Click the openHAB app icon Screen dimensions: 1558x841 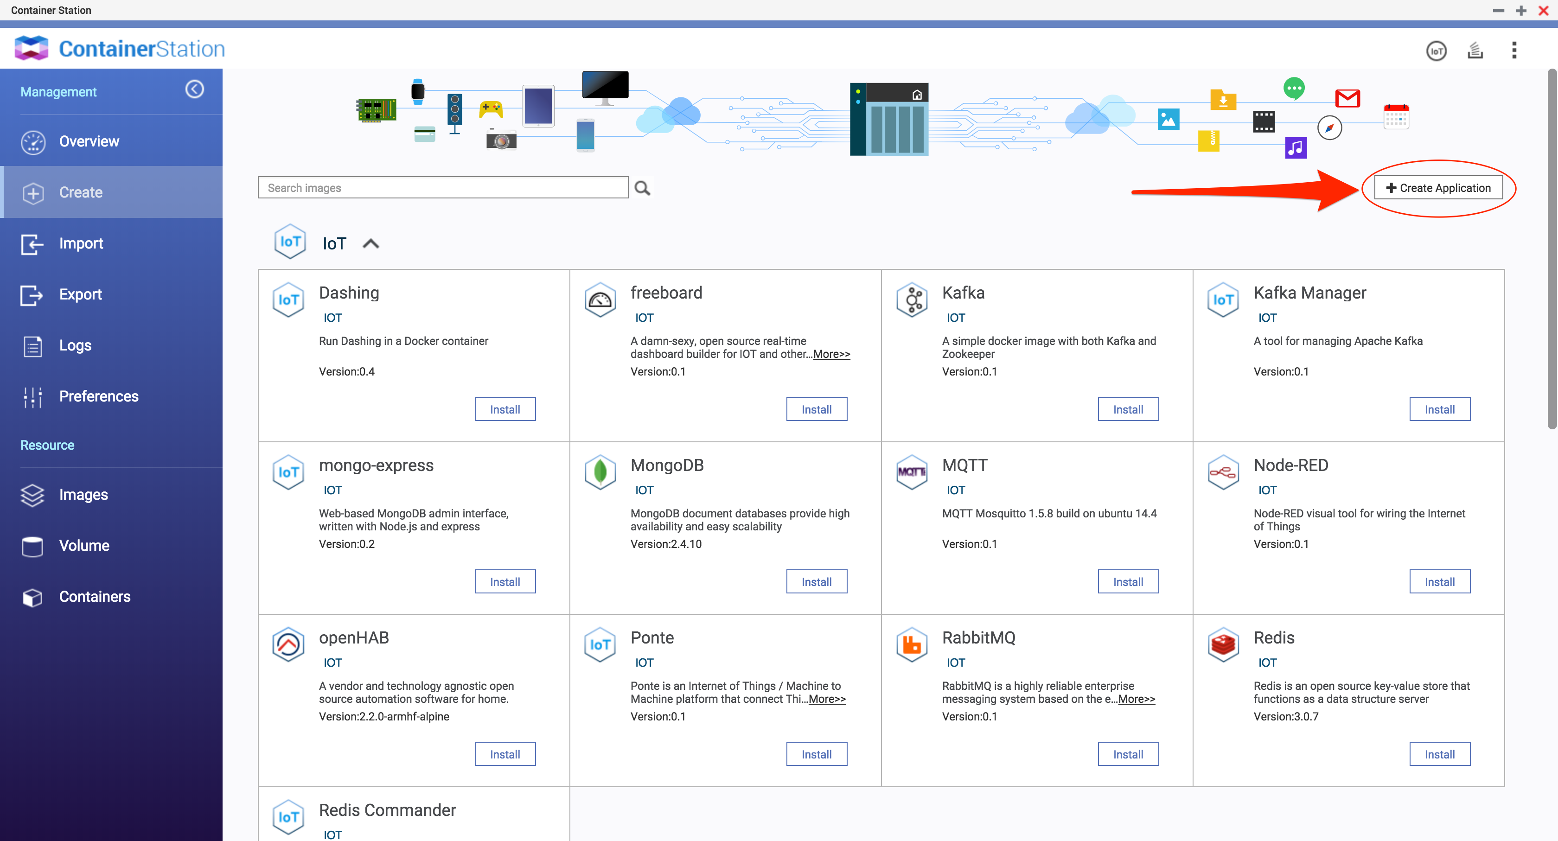(288, 644)
